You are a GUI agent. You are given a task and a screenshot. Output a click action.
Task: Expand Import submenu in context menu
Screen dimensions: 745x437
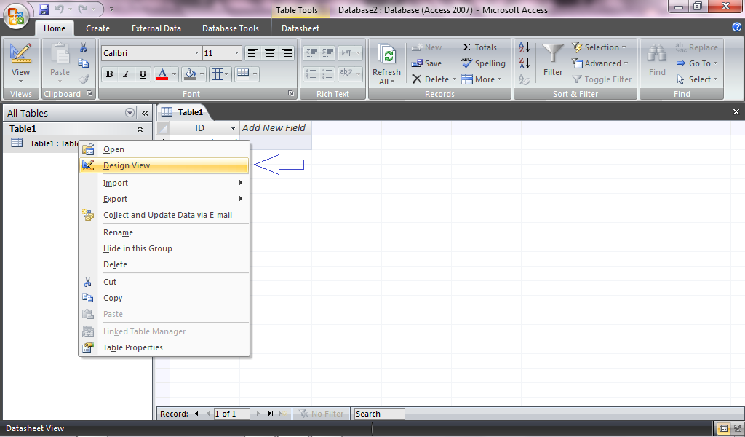point(164,183)
